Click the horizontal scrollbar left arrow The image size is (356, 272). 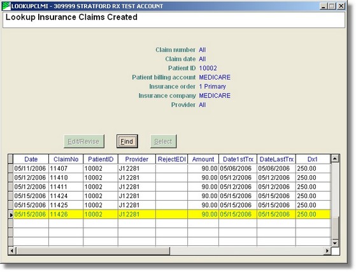12,251
